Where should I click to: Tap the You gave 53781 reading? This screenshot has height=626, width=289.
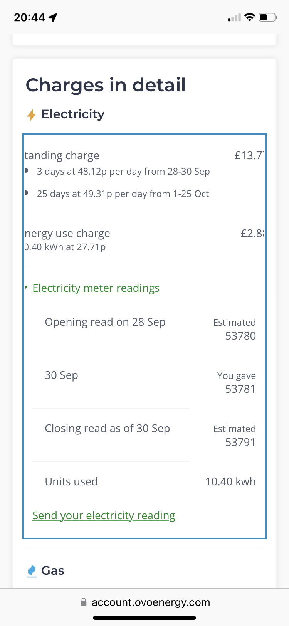(237, 382)
